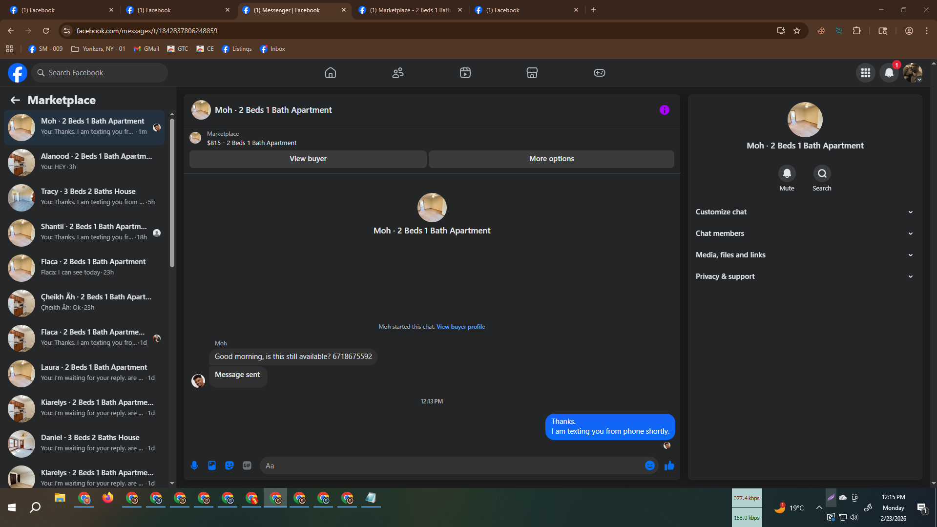This screenshot has height=527, width=937.
Task: Expand Media, files and links section
Action: [x=805, y=255]
